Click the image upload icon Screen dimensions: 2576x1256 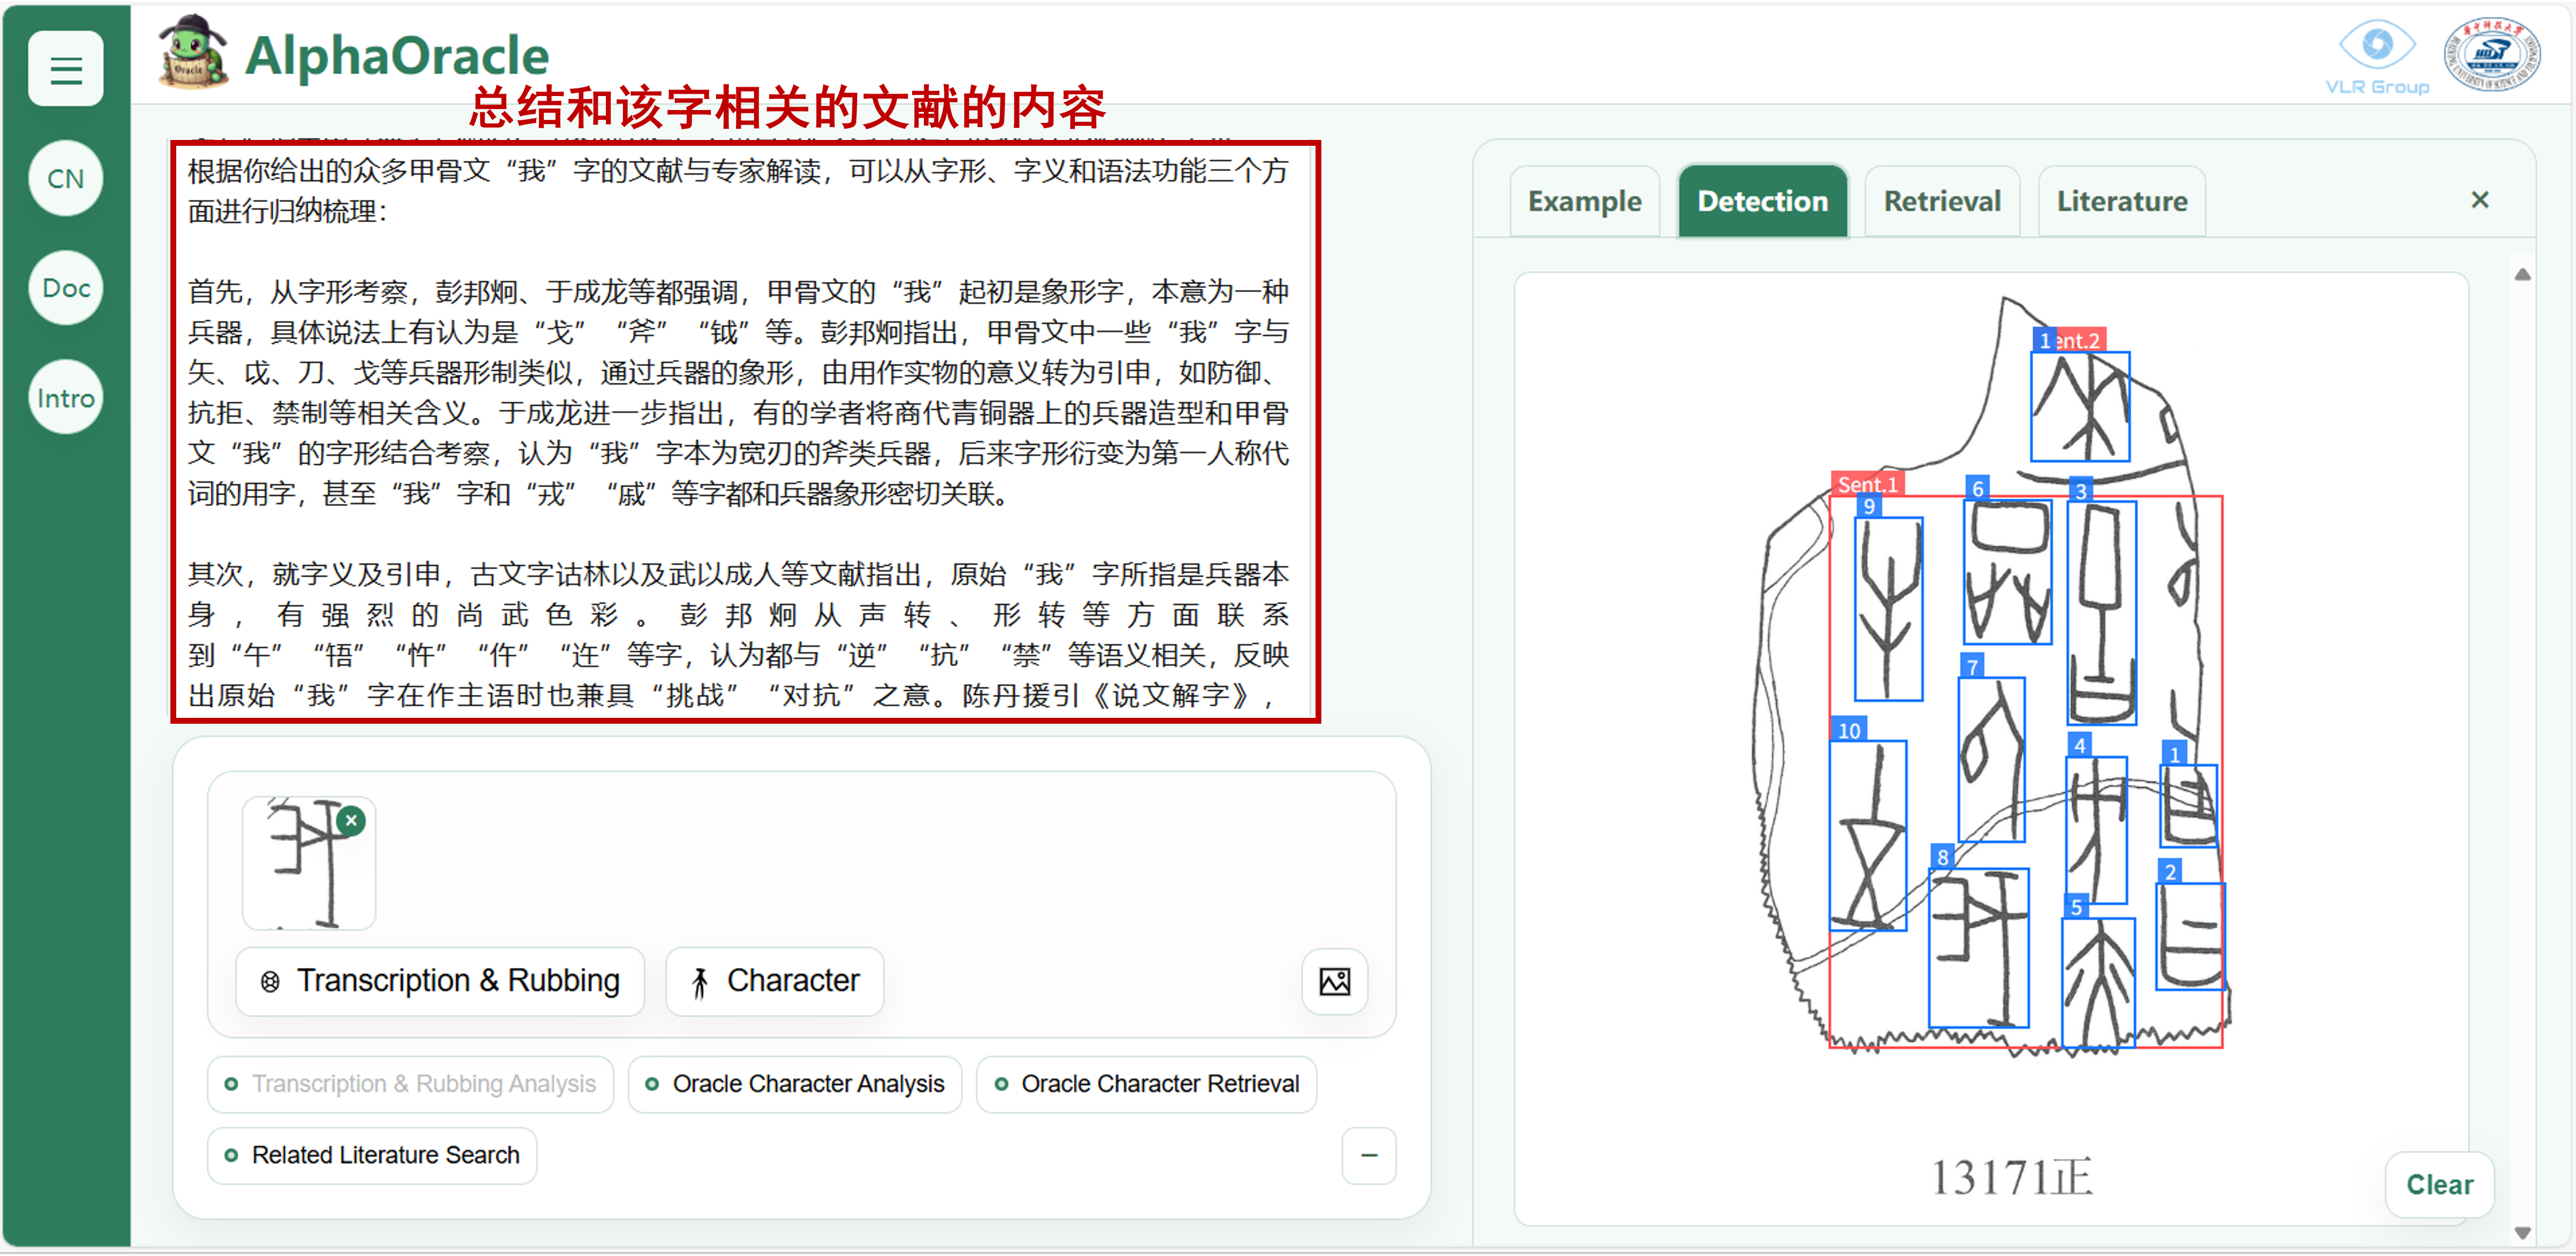(x=1334, y=981)
